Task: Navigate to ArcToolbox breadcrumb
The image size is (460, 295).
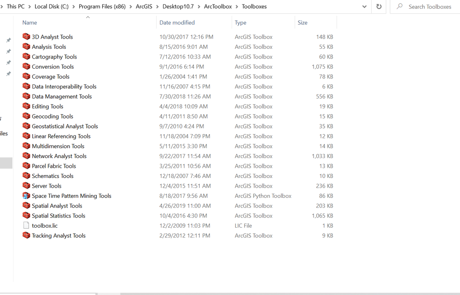Action: click(218, 6)
